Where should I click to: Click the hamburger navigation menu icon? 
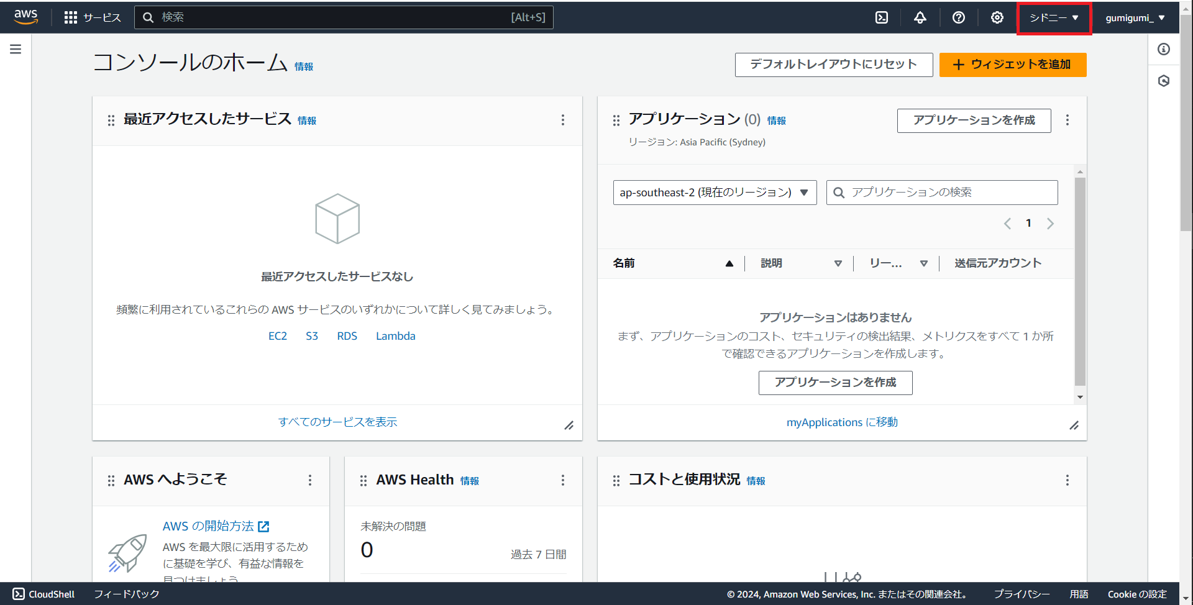(16, 48)
